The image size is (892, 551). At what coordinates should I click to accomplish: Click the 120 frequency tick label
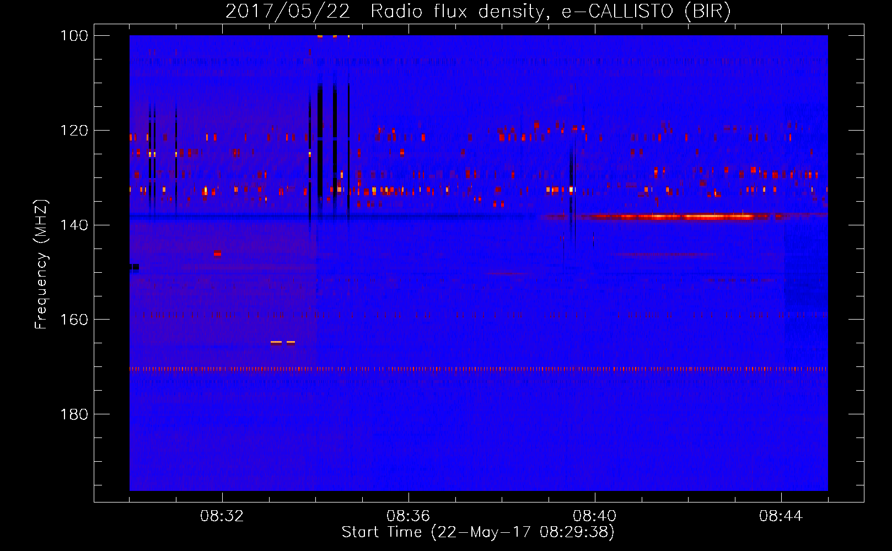click(x=74, y=131)
